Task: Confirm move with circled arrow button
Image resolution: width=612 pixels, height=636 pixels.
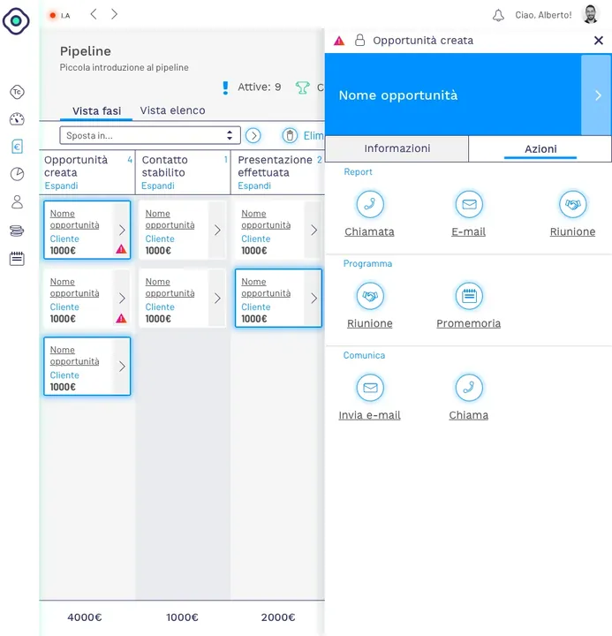Action: (253, 135)
